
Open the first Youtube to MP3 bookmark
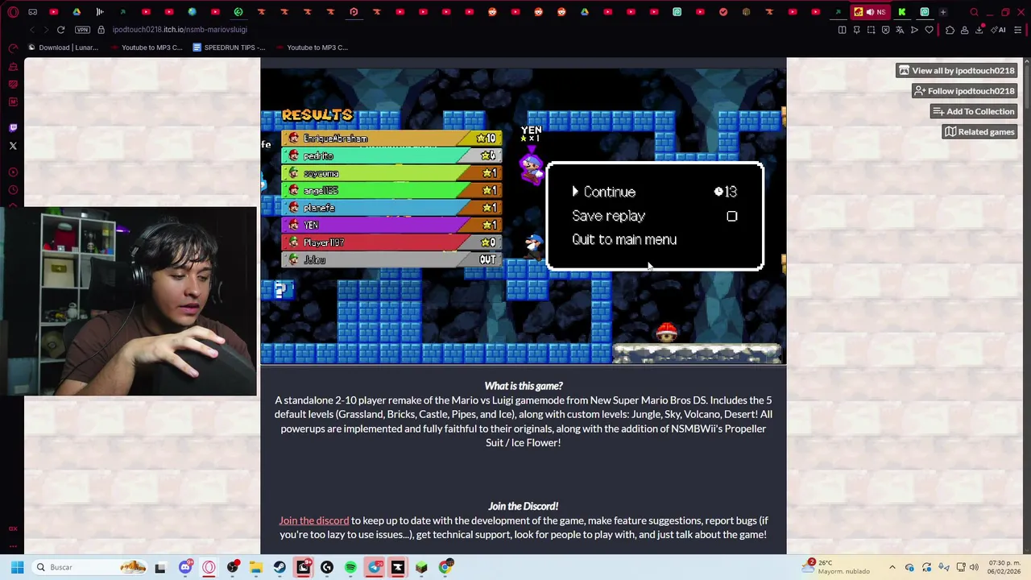[147, 48]
